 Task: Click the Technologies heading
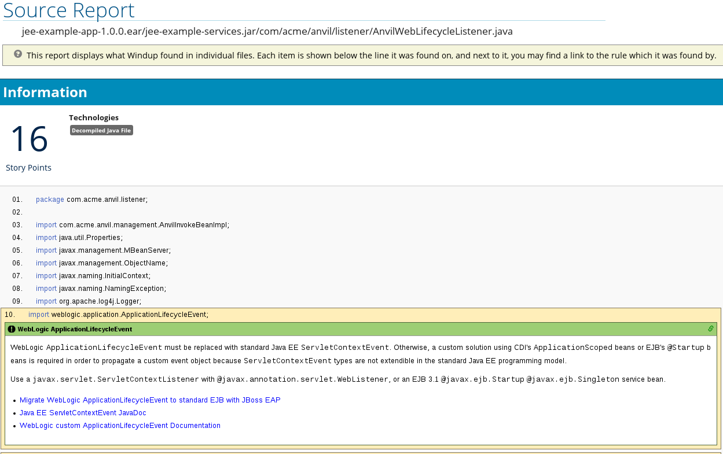93,117
